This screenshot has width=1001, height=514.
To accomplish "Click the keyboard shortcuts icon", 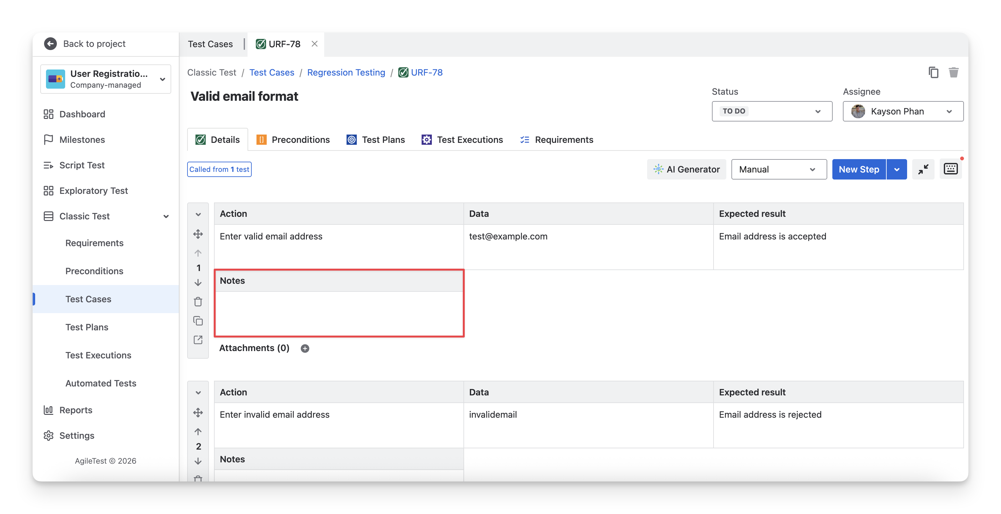I will [951, 169].
